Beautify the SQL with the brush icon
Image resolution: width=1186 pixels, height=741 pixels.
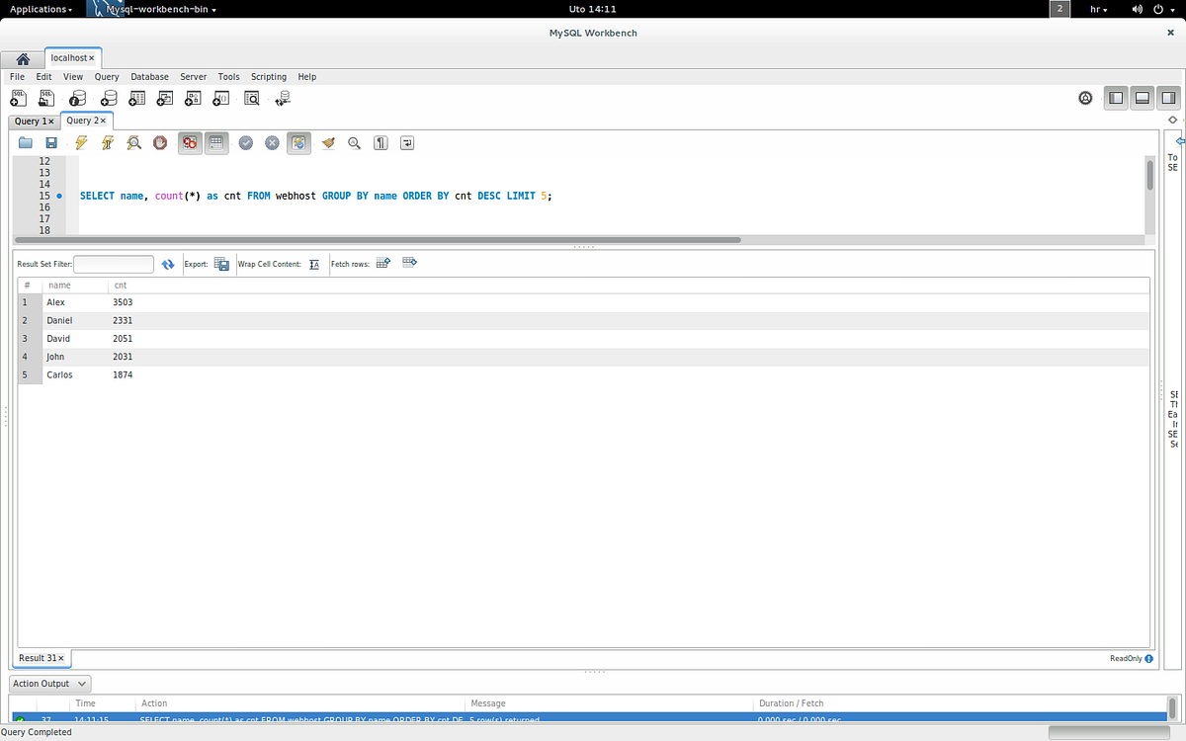(x=328, y=143)
